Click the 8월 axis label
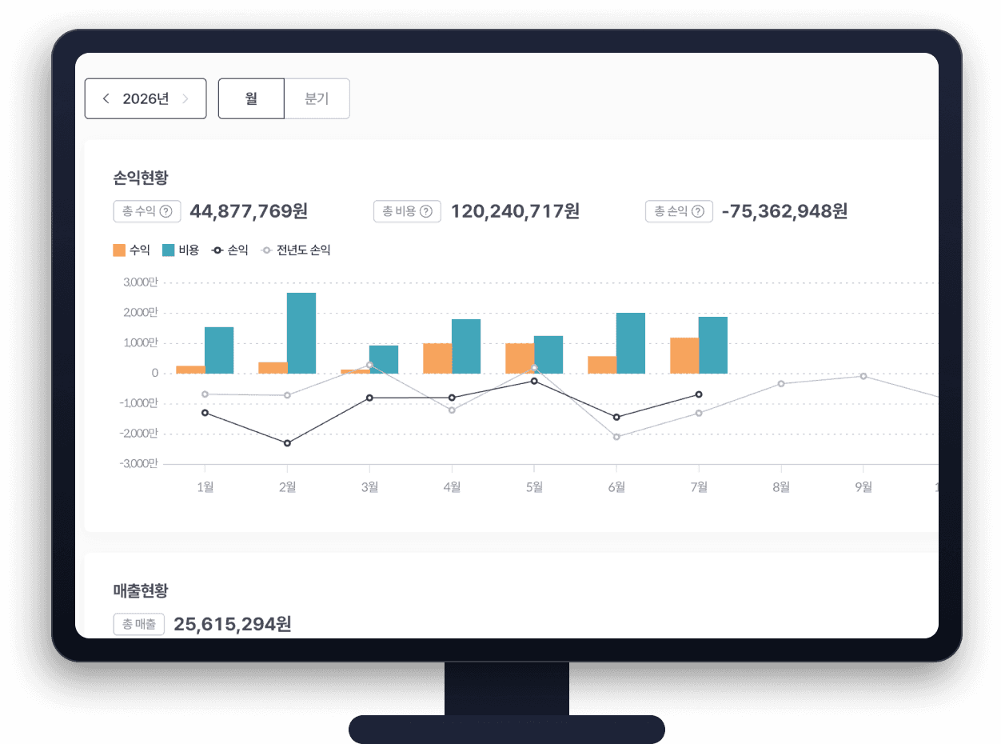The image size is (1001, 744). pos(781,487)
